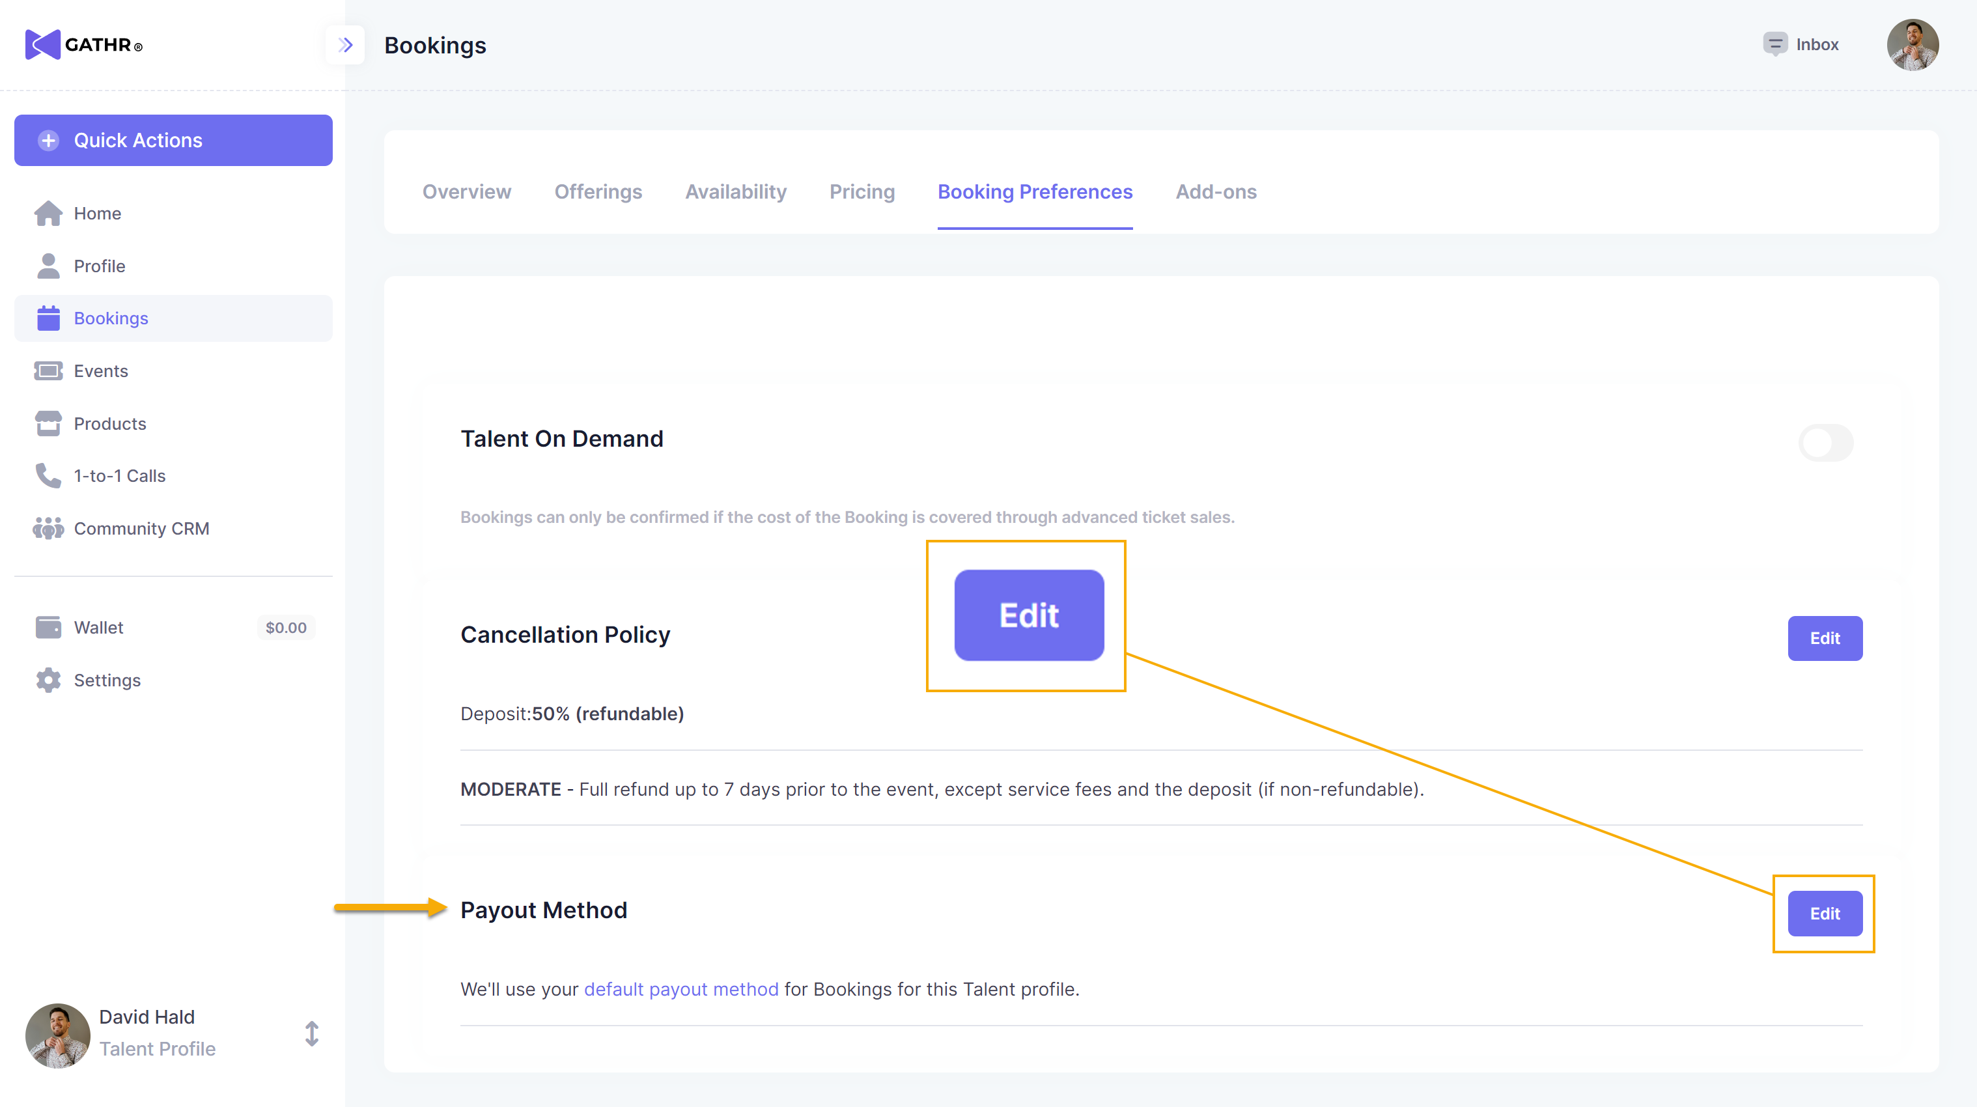Open the Availability tab
This screenshot has width=1977, height=1107.
[735, 192]
